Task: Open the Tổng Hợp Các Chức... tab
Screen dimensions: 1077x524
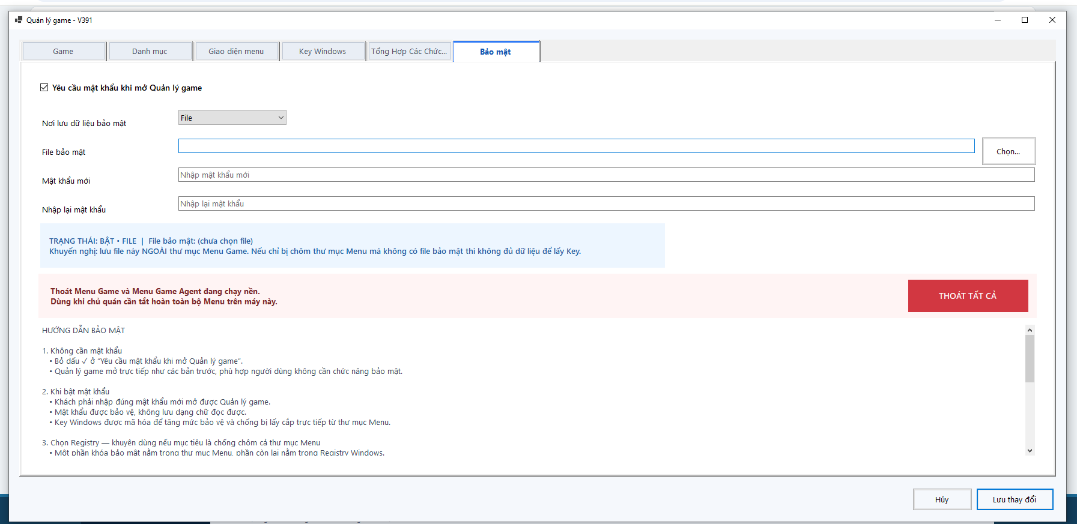Action: [x=409, y=52]
